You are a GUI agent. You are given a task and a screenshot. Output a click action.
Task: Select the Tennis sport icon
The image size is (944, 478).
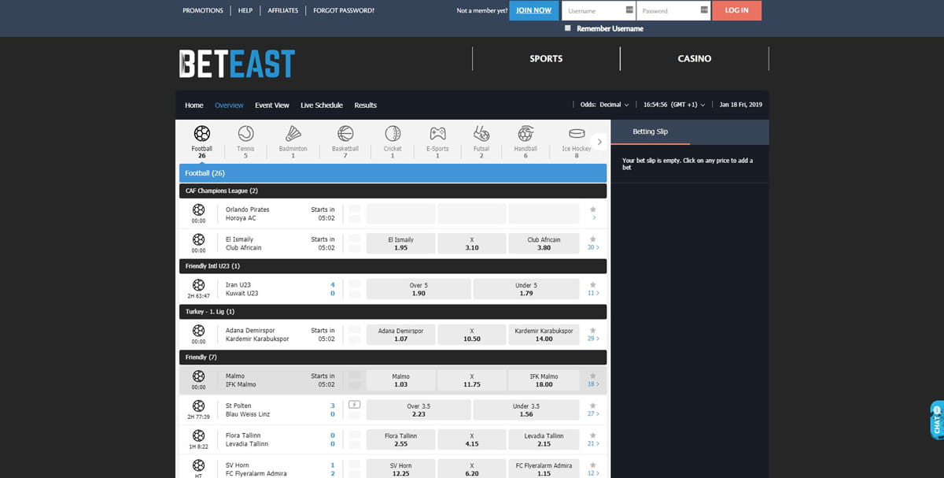click(x=245, y=133)
